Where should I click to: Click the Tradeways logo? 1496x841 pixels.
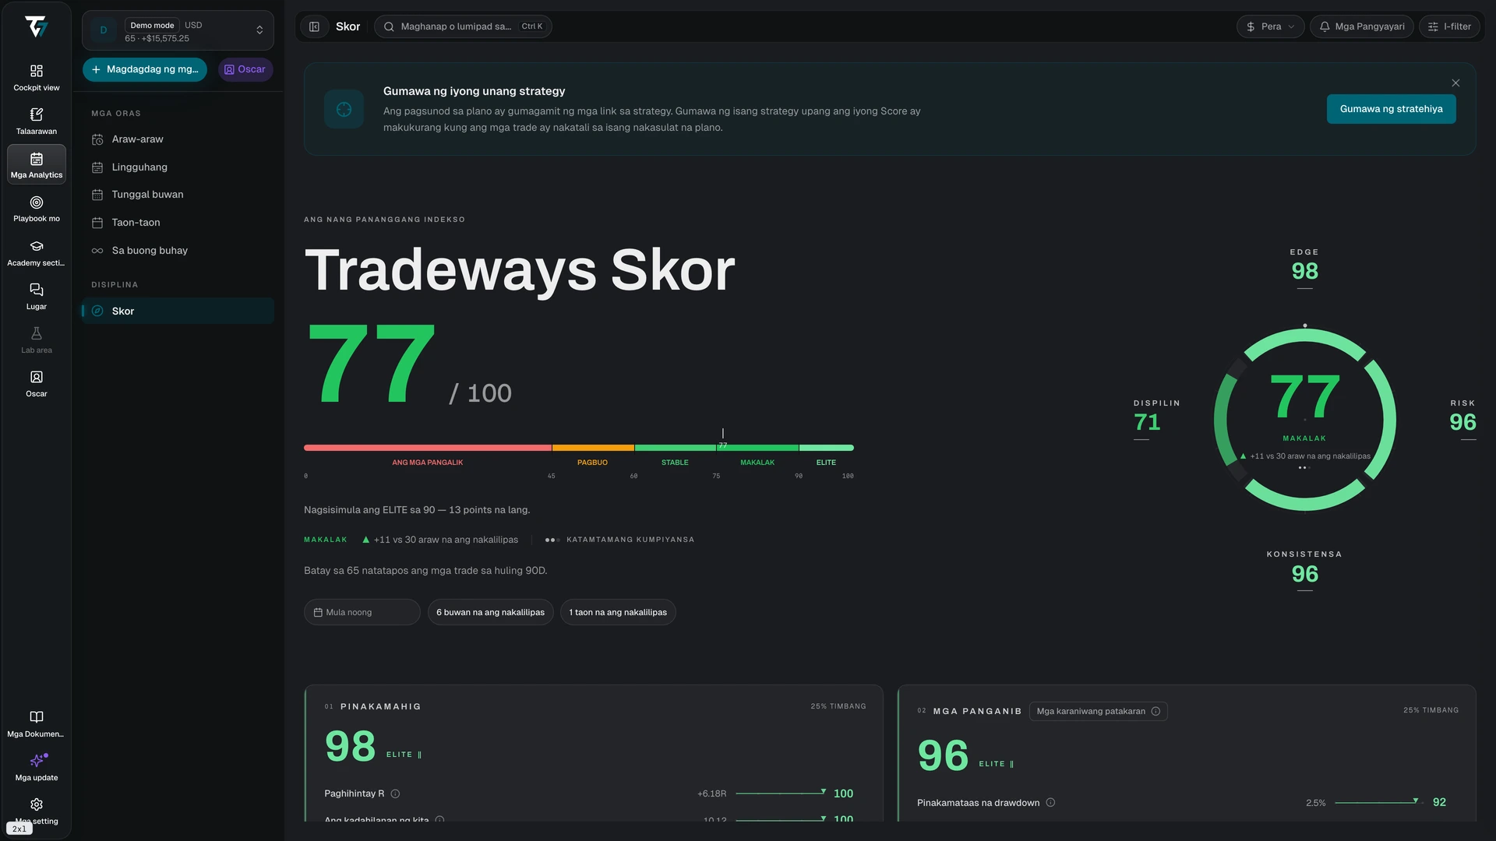(x=37, y=27)
